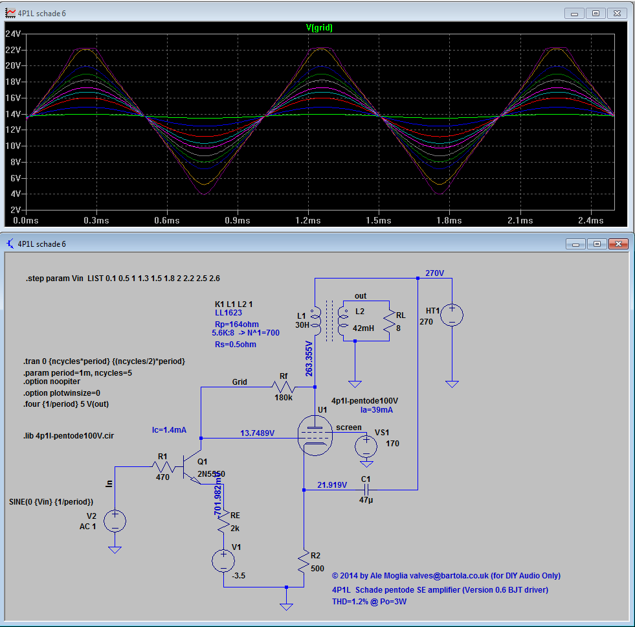Select the .param period=1m, ncycles=5 directive
Image resolution: width=635 pixels, height=627 pixels.
pyautogui.click(x=77, y=373)
